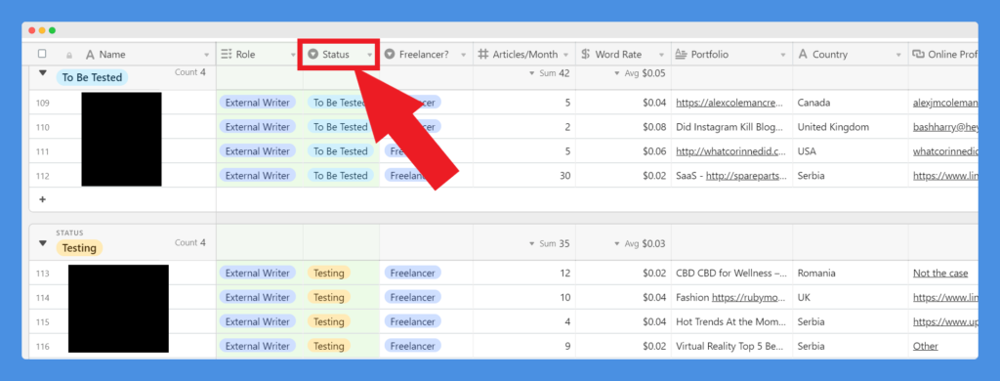
Task: Select row number 112
Action: [42, 176]
